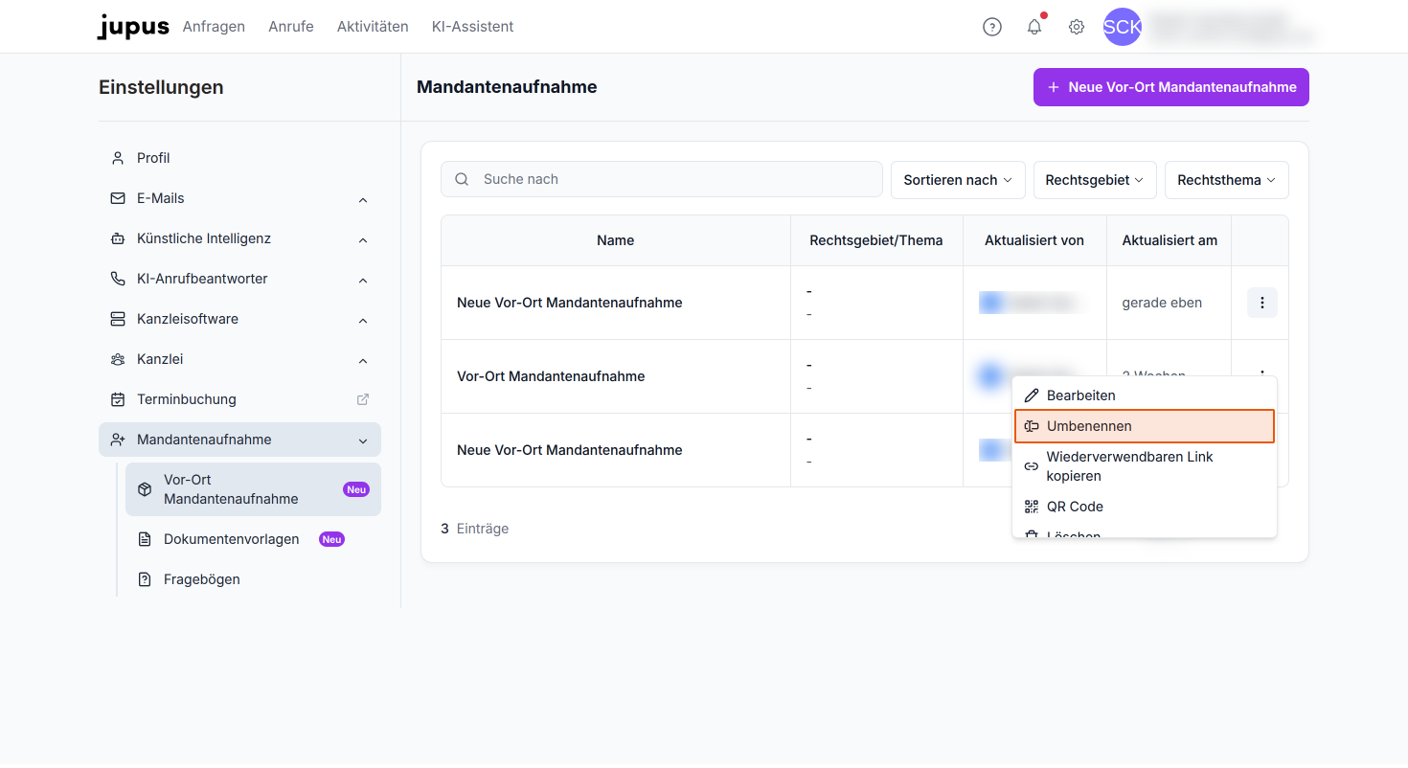The height and width of the screenshot is (768, 1408).
Task: Click the '3 Einträge' count text
Action: 474,529
